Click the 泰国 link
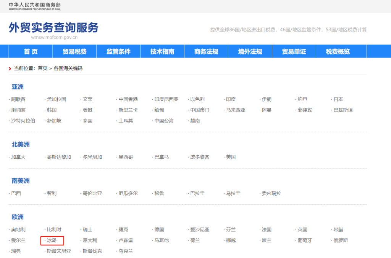The image size is (391, 258). click(87, 121)
